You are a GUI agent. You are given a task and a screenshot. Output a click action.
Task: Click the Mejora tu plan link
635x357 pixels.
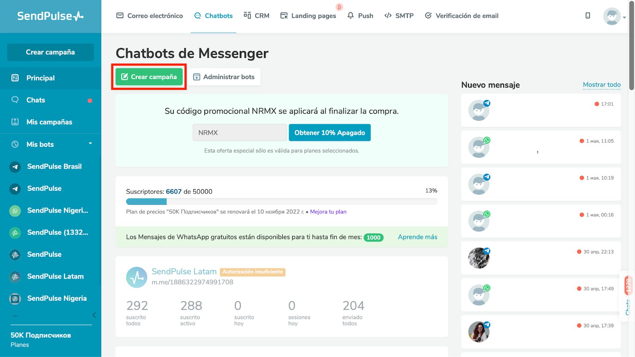pyautogui.click(x=328, y=212)
